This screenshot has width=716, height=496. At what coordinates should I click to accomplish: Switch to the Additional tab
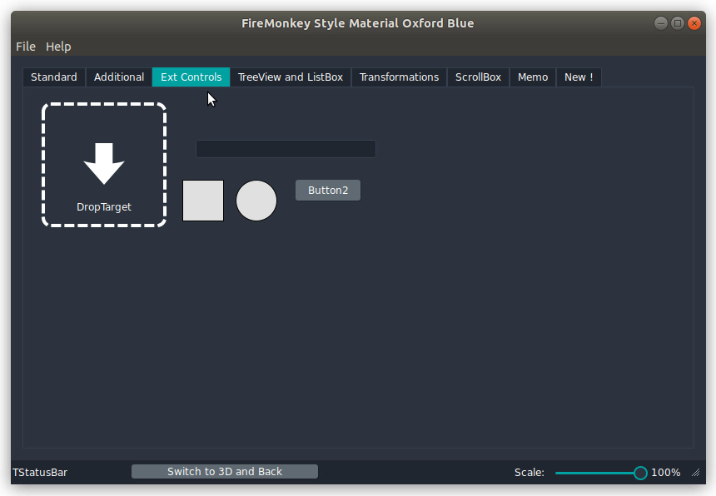119,77
